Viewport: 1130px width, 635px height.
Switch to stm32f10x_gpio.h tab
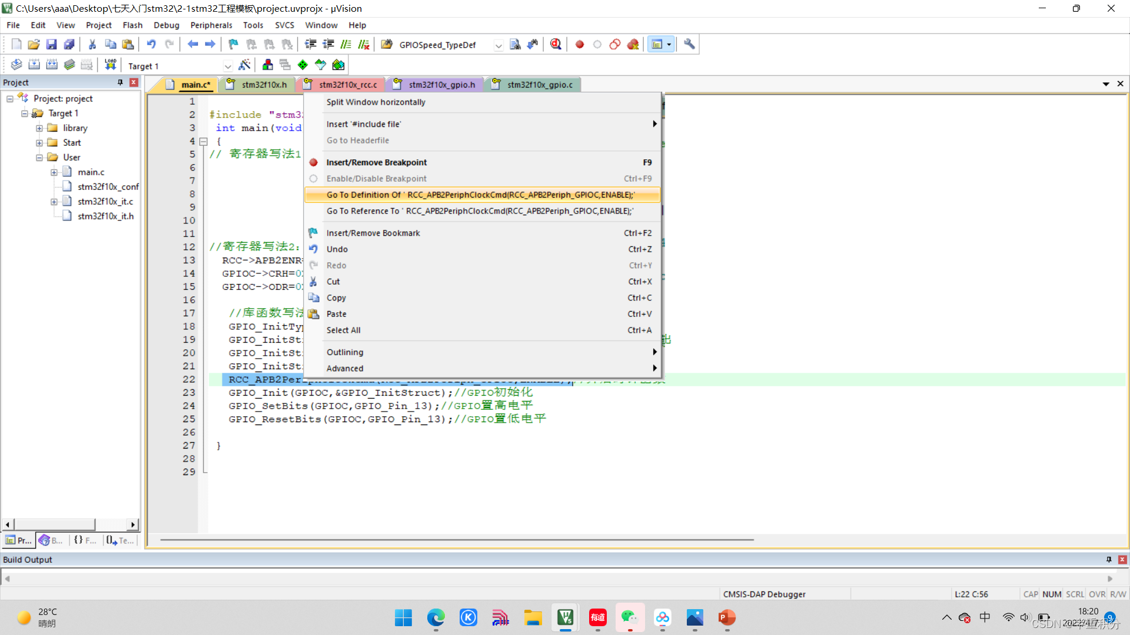coord(441,85)
